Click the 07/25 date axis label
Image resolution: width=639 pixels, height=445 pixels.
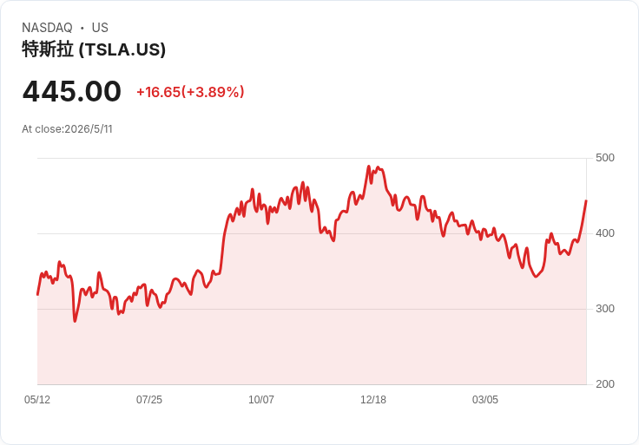click(149, 400)
